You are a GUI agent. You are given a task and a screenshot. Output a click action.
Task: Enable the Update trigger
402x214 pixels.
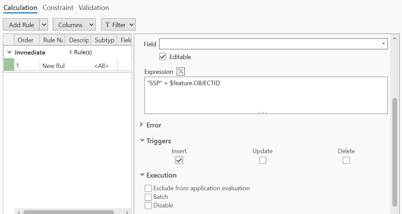click(263, 160)
